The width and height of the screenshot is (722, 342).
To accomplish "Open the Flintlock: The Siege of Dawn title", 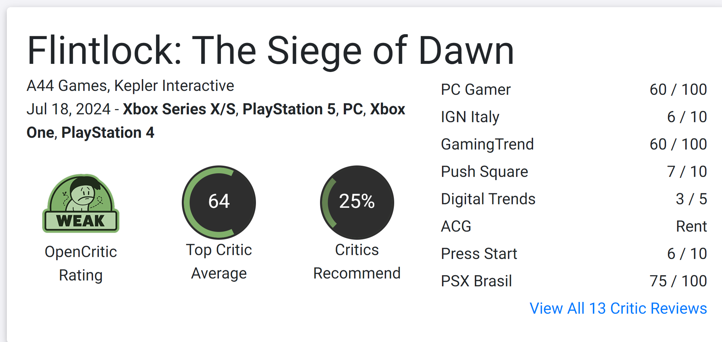I will (x=271, y=51).
